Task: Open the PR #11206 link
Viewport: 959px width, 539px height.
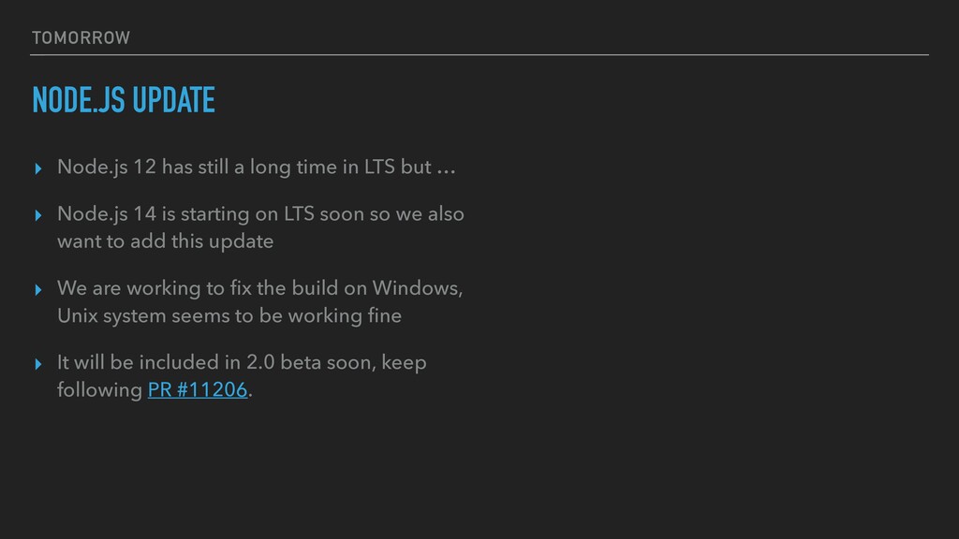Action: pos(198,390)
